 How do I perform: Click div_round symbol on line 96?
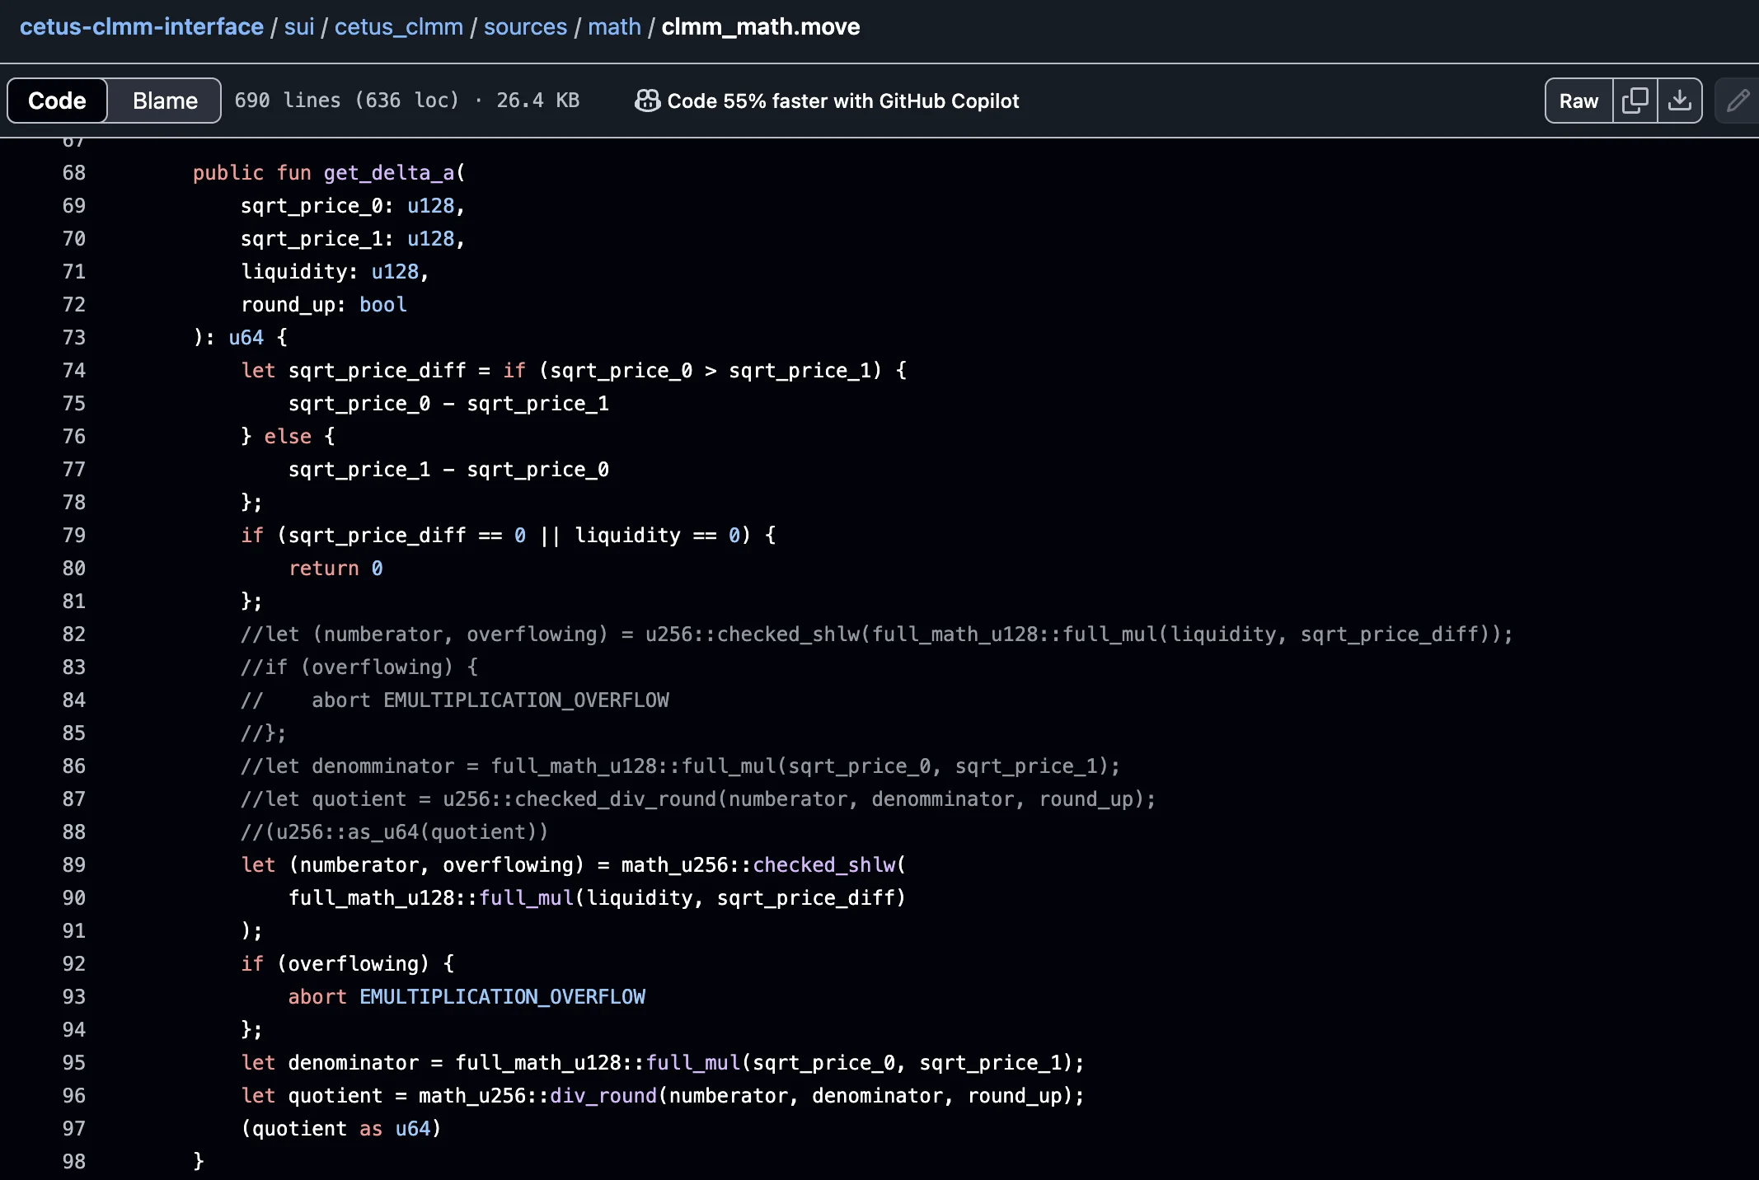(x=603, y=1096)
